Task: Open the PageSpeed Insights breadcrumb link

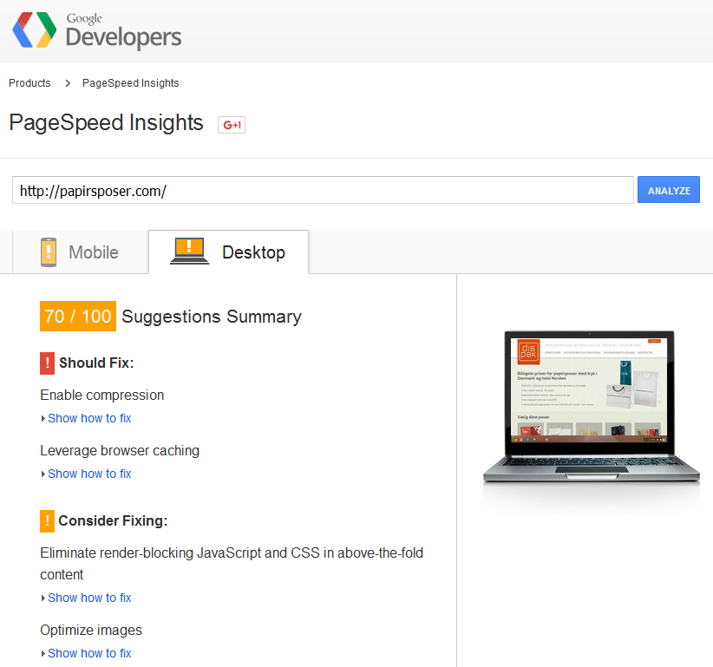Action: (130, 83)
